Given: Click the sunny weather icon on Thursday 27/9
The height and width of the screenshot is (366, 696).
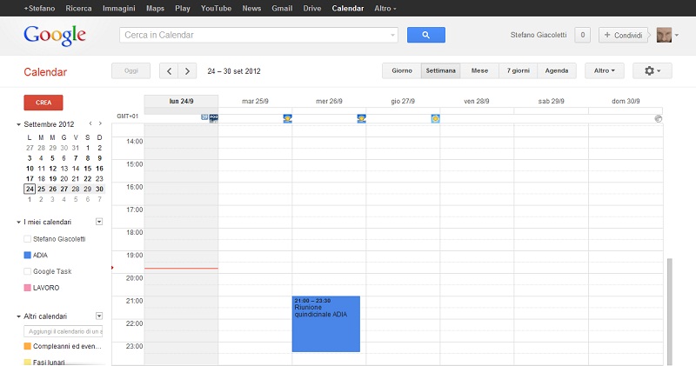Looking at the screenshot, I should [436, 118].
